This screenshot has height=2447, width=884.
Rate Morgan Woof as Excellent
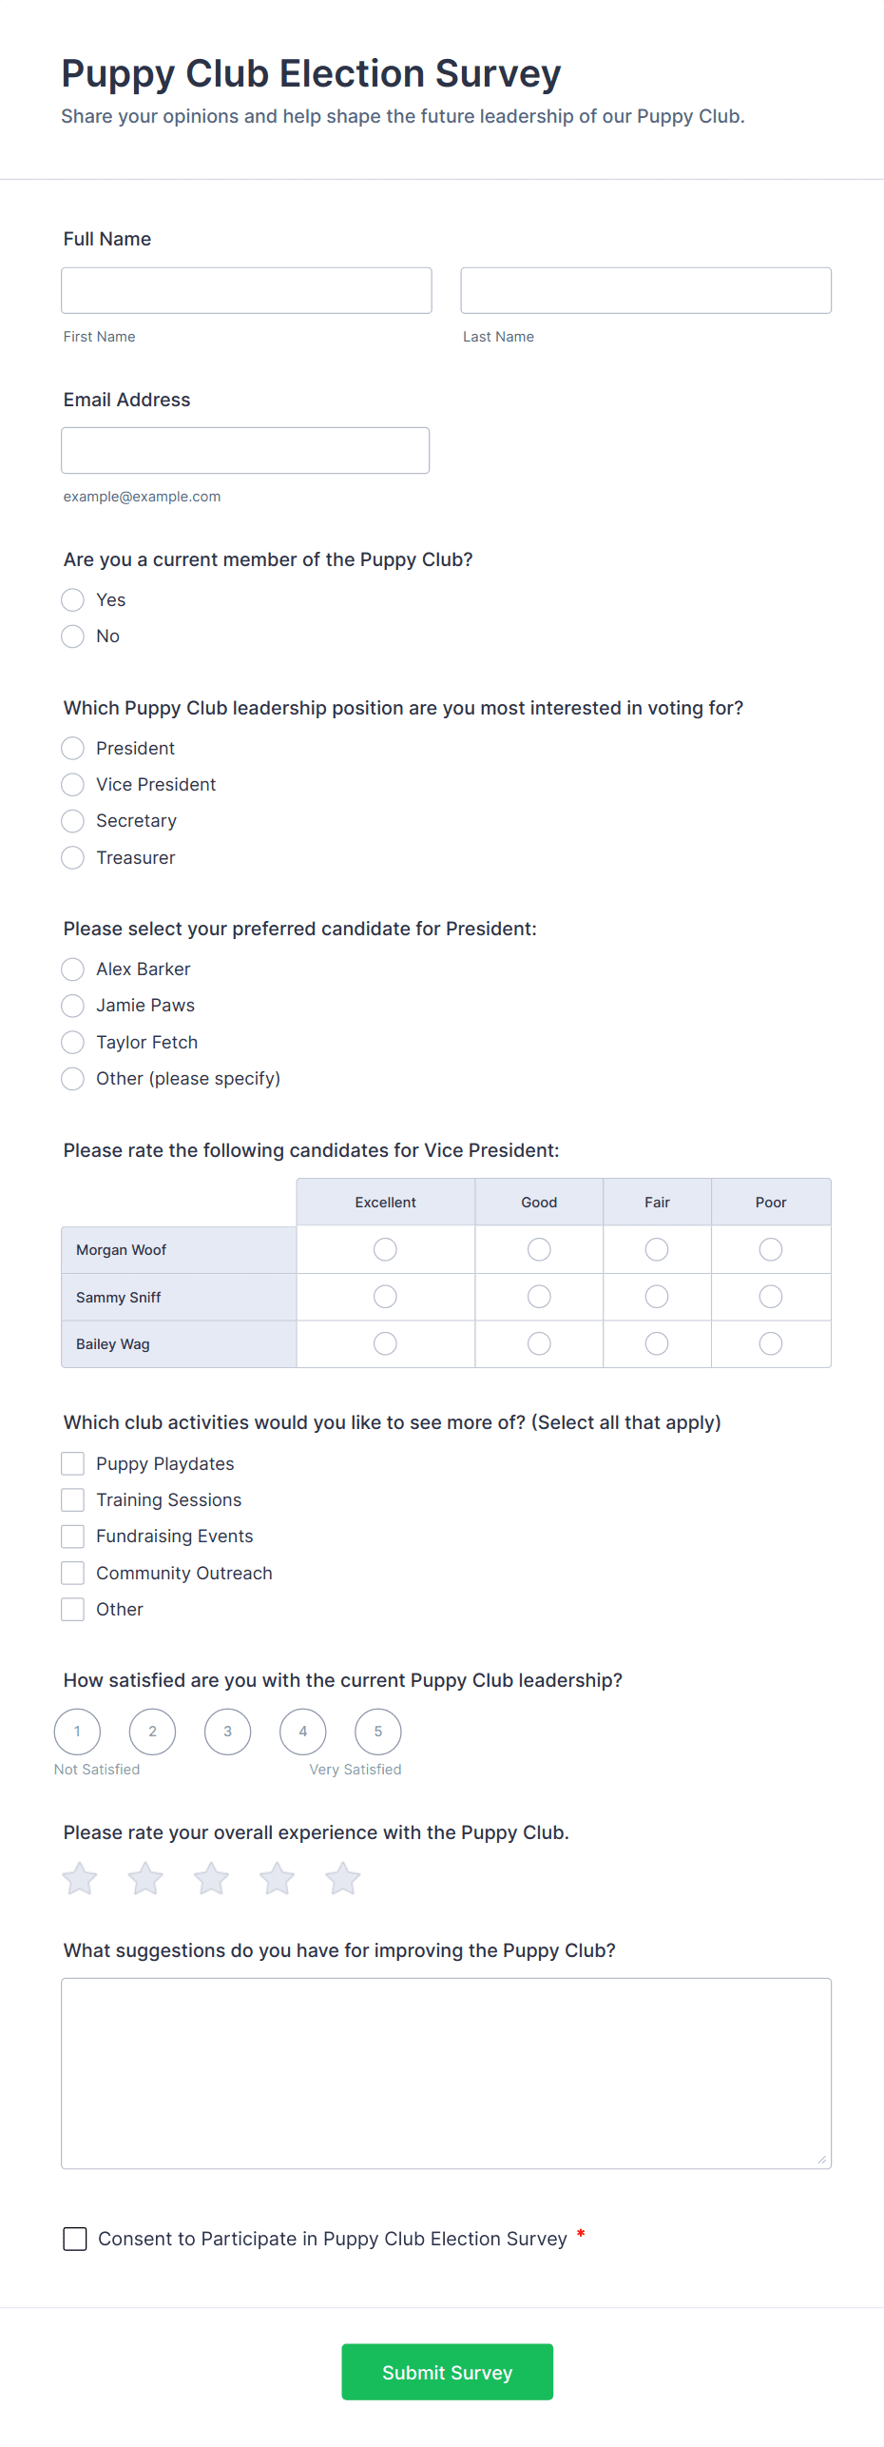click(x=385, y=1249)
